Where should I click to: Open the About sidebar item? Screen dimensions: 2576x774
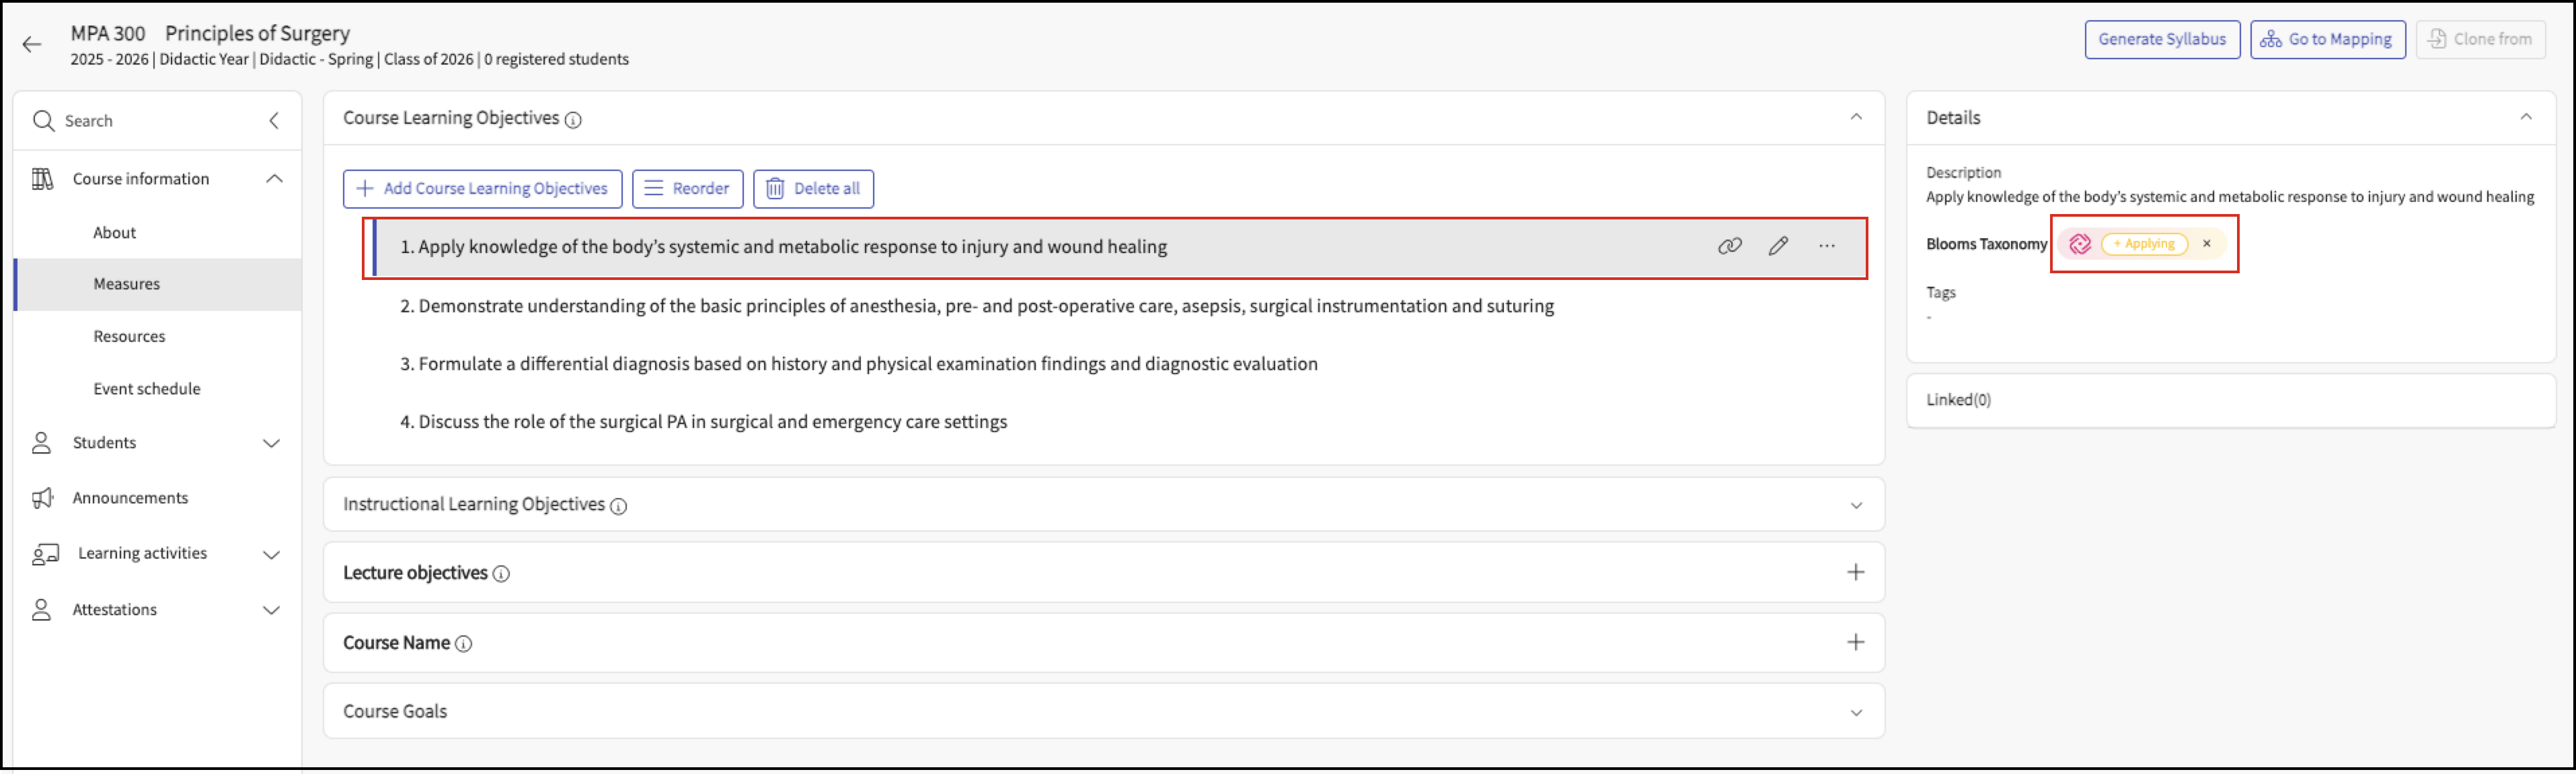coord(114,232)
